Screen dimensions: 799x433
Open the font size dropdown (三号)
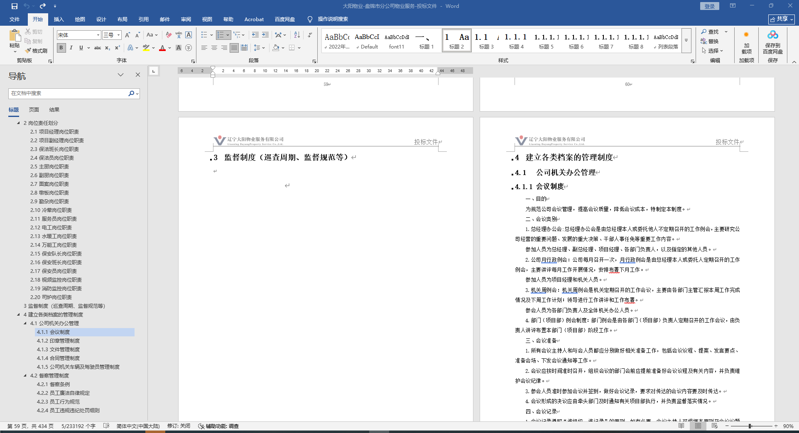click(x=118, y=35)
